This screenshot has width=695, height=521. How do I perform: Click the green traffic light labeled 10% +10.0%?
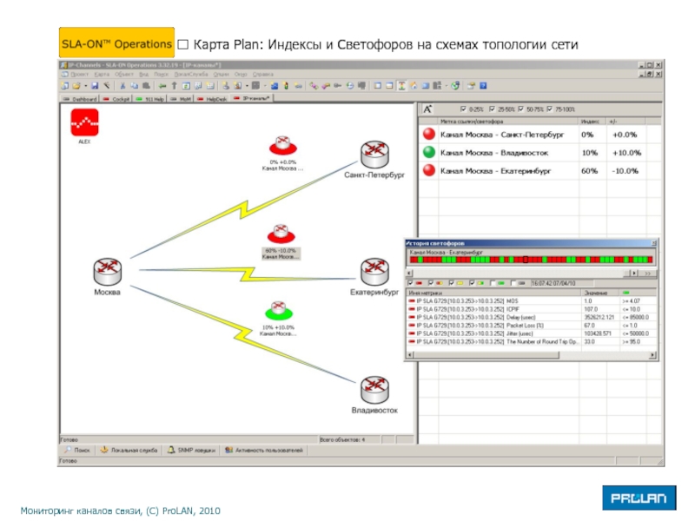(x=279, y=311)
